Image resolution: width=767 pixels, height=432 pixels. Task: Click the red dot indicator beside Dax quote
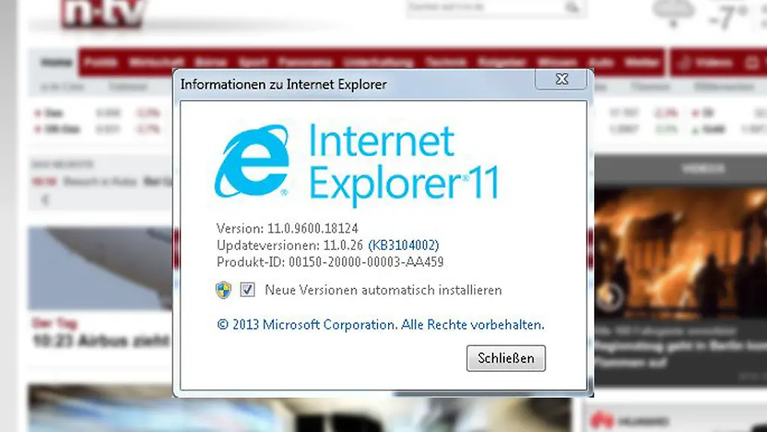coord(39,112)
